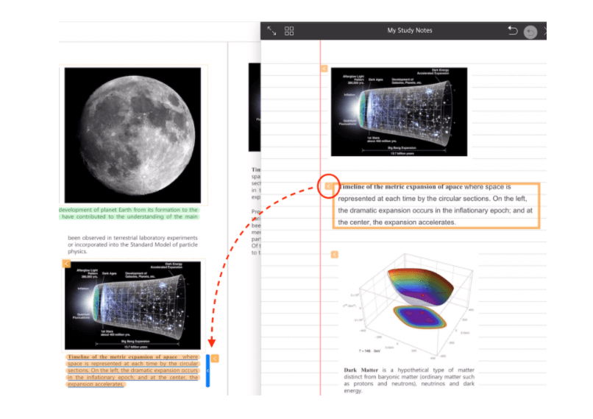This screenshot has height=419, width=593.
Task: Click the 'been observed in terrestrial laboratory experiments' paragraph
Action: click(x=132, y=244)
